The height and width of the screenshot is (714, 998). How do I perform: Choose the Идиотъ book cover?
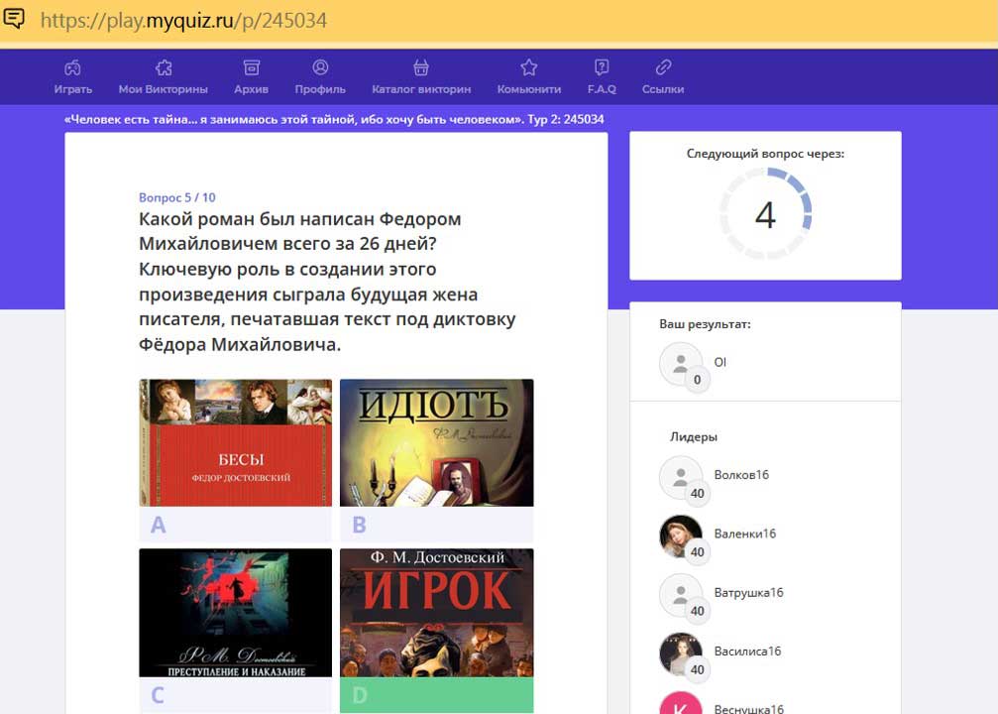coord(436,442)
